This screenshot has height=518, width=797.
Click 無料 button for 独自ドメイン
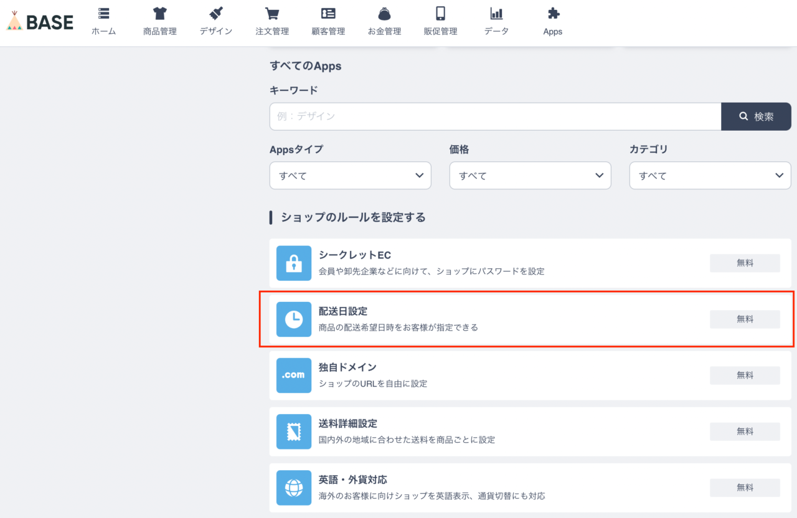(x=745, y=375)
